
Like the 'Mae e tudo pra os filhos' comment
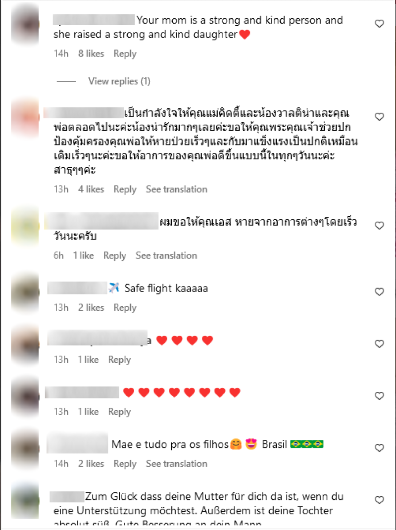coord(379,448)
